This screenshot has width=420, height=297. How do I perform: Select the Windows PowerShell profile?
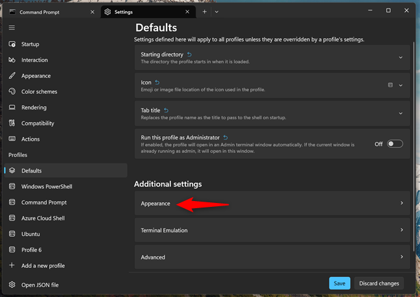point(65,186)
